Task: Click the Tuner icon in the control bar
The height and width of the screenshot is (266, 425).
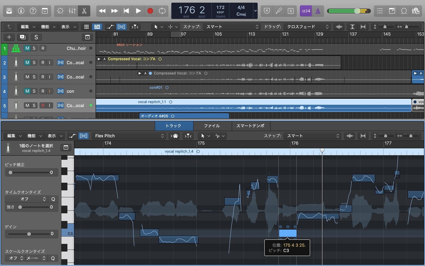Action: click(279, 11)
